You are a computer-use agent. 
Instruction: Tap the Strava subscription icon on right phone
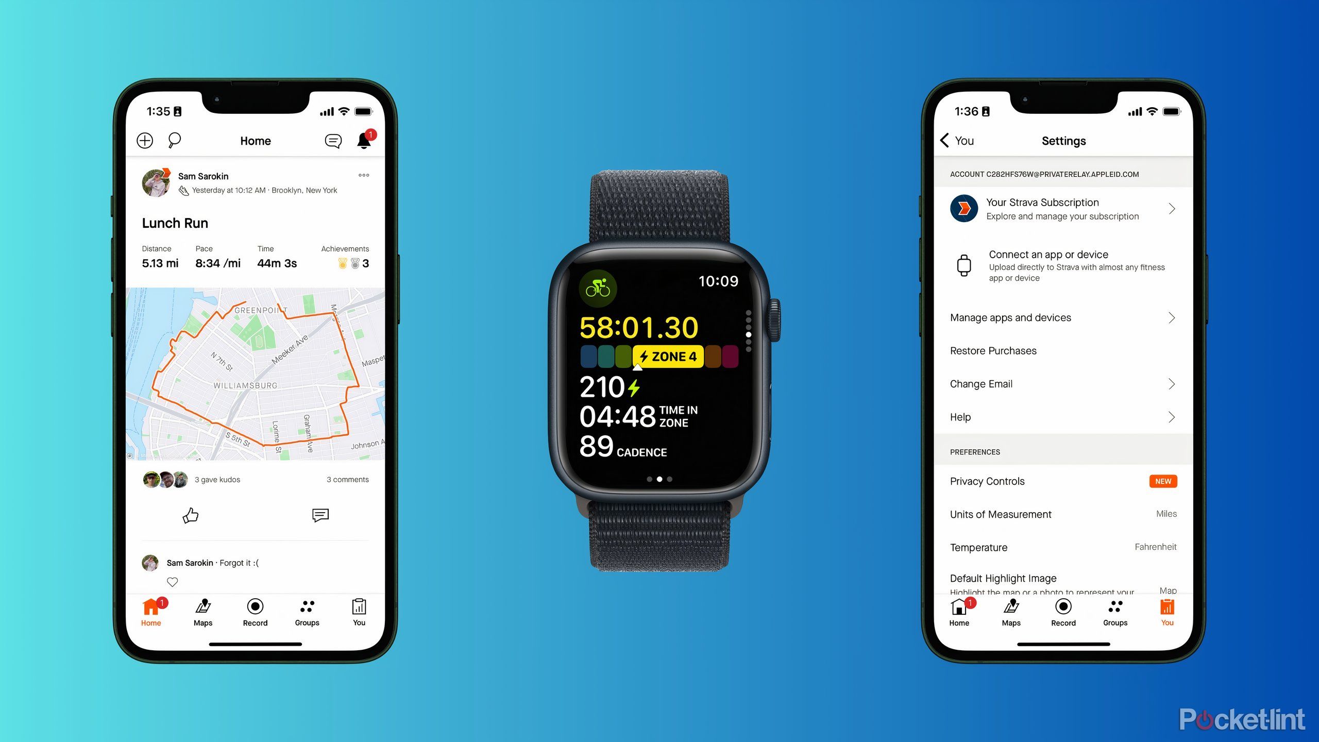point(963,207)
